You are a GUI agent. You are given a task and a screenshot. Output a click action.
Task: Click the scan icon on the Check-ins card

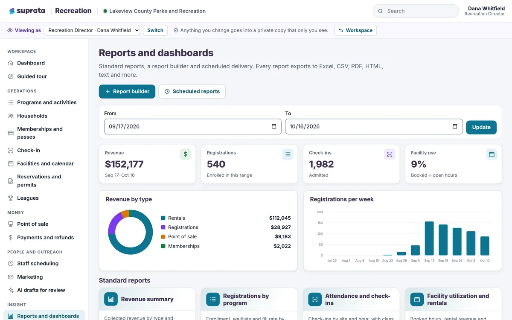(x=390, y=154)
